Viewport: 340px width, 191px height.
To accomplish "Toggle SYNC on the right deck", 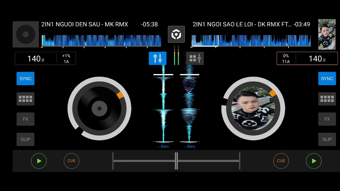I will click(x=327, y=79).
